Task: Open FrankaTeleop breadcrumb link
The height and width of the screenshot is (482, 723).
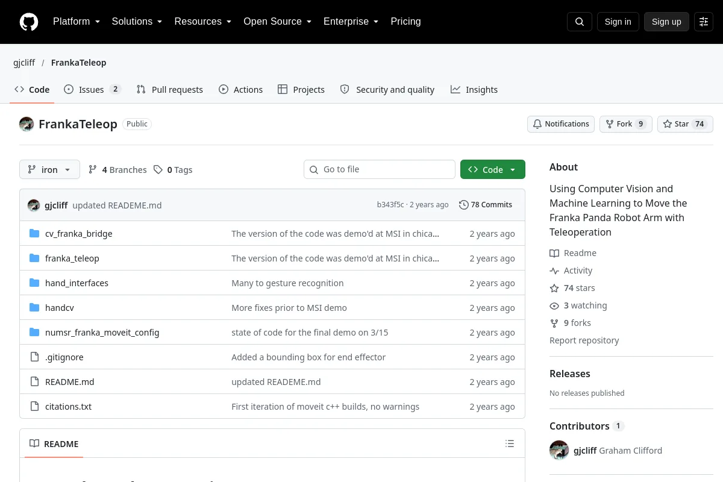Action: click(78, 63)
